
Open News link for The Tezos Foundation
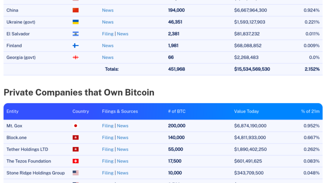(x=123, y=161)
